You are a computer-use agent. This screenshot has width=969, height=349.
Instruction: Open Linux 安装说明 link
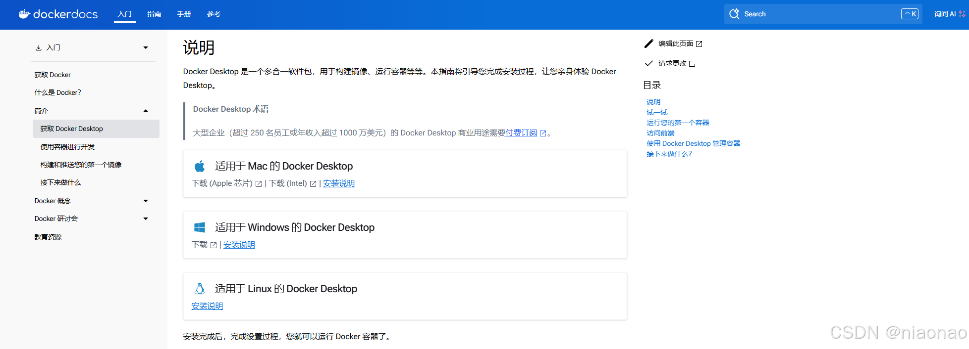[x=207, y=306]
